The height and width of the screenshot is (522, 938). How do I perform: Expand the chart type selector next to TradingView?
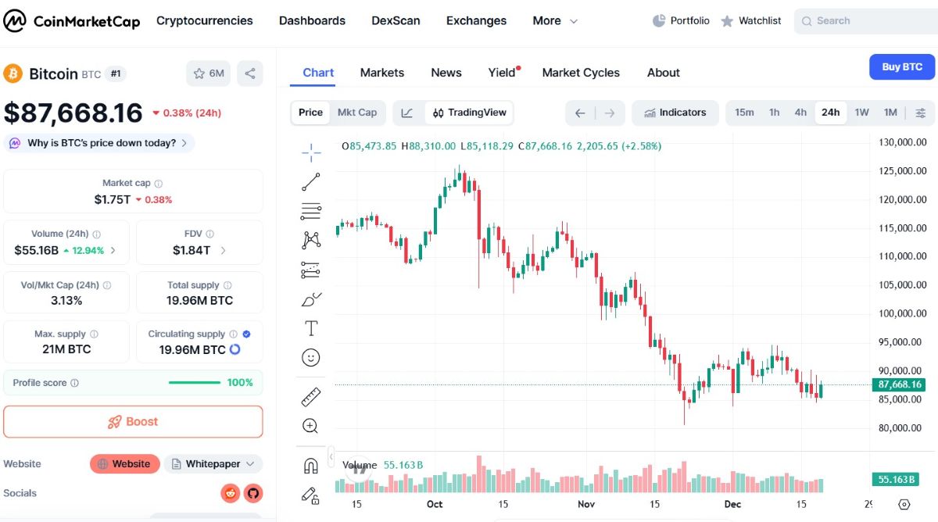407,112
